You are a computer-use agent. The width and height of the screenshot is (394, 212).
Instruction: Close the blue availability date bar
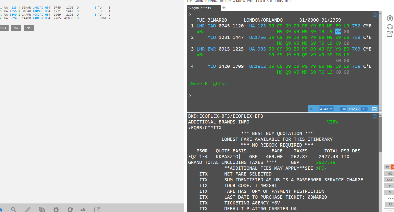311,109
